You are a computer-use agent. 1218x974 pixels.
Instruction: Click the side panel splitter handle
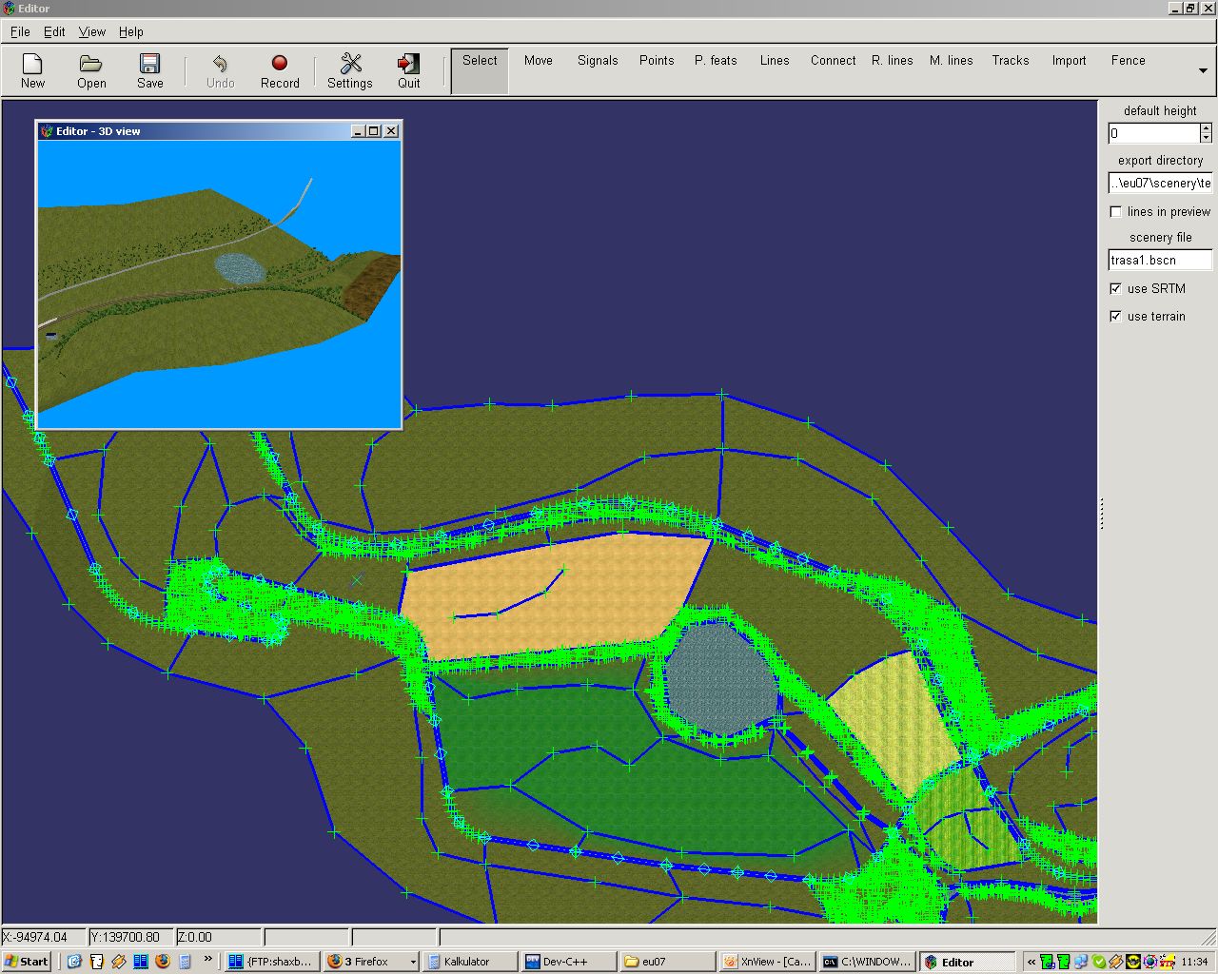[x=1102, y=514]
